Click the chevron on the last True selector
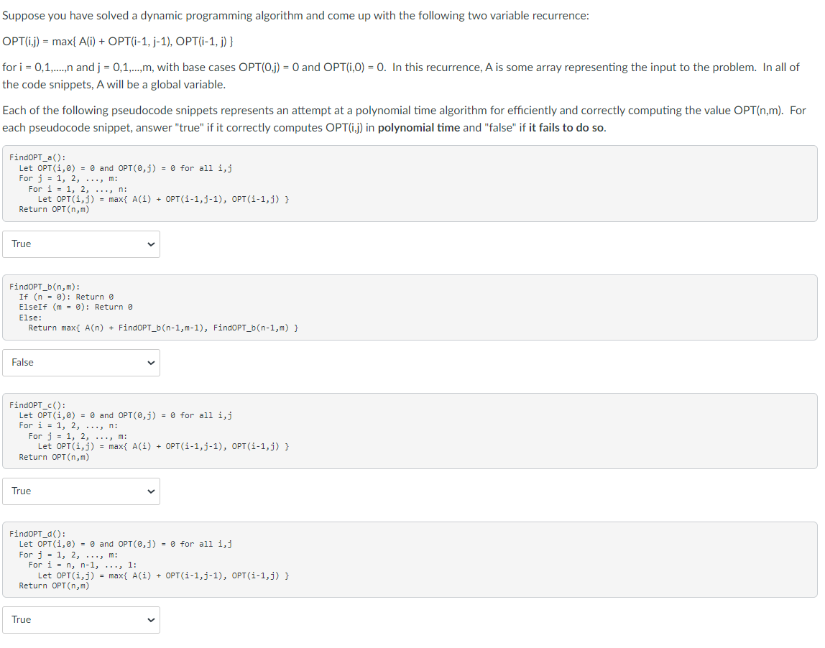 tap(150, 619)
